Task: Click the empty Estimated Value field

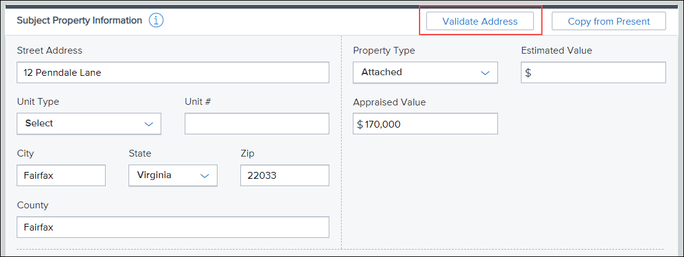Action: 593,72
